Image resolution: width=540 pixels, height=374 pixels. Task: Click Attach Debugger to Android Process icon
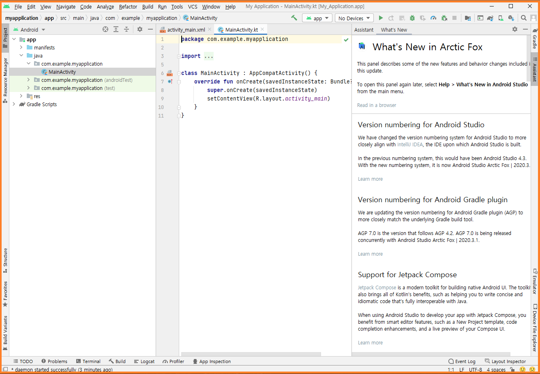[x=444, y=18]
